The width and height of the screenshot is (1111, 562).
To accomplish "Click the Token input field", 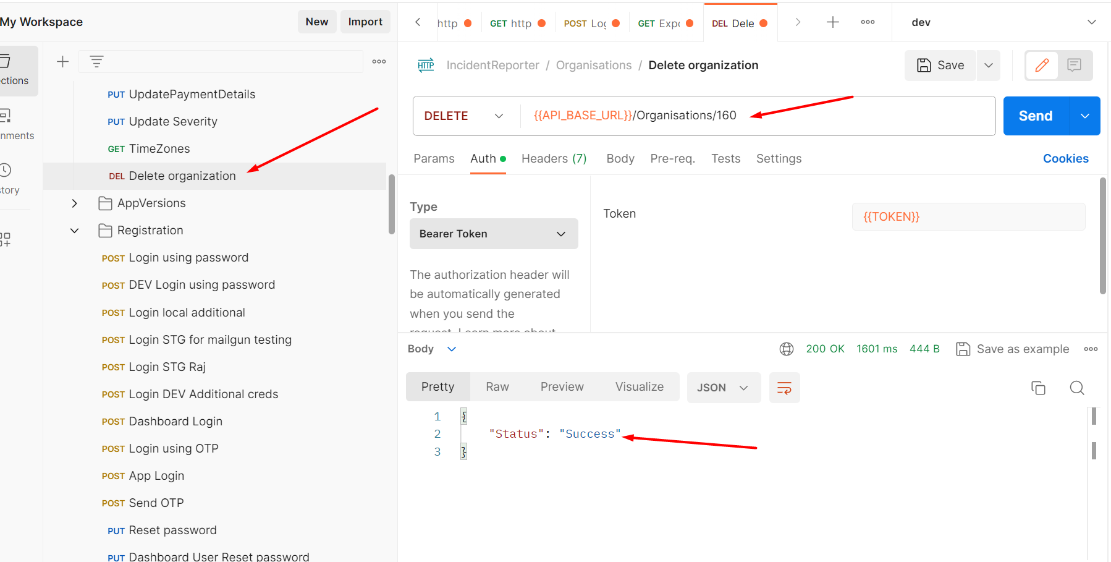I will pyautogui.click(x=968, y=216).
